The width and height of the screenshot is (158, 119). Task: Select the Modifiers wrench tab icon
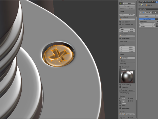tap(157, 2)
